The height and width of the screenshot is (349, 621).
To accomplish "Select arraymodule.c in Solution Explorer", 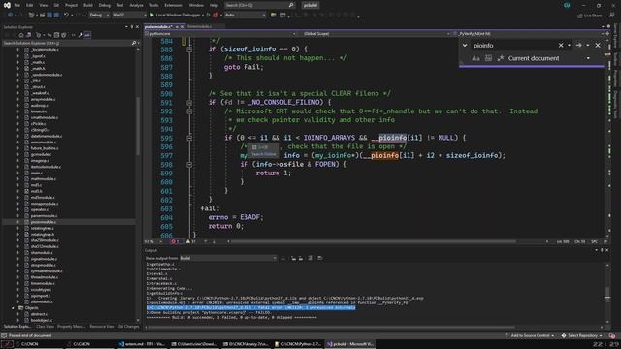I will [43, 99].
